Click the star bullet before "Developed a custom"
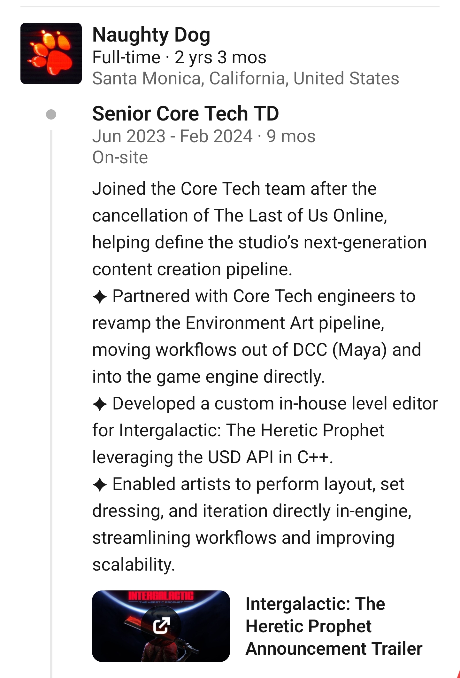 (x=100, y=404)
